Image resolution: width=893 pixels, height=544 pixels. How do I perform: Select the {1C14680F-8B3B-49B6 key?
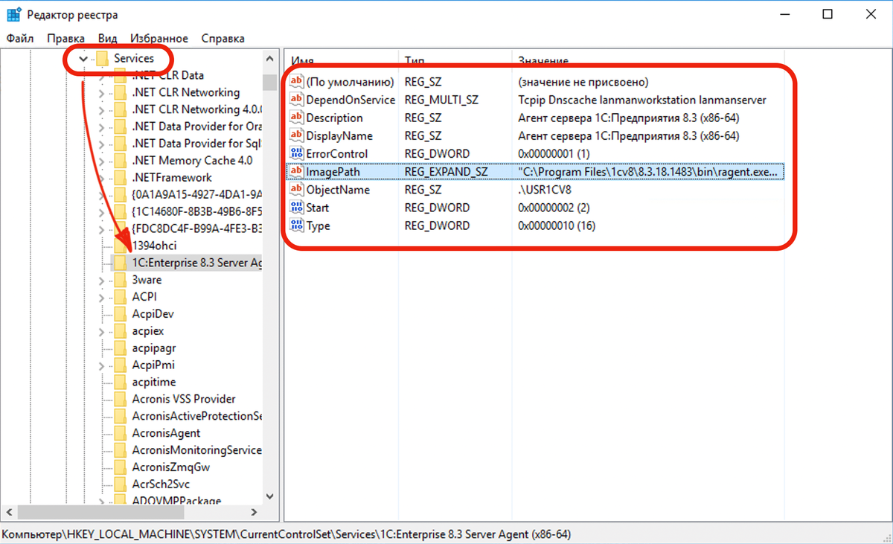[196, 211]
